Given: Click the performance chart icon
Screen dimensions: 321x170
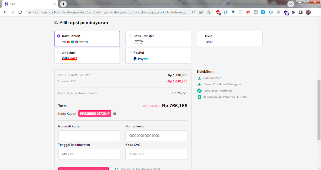Looking at the screenshot, I should click(199, 97).
